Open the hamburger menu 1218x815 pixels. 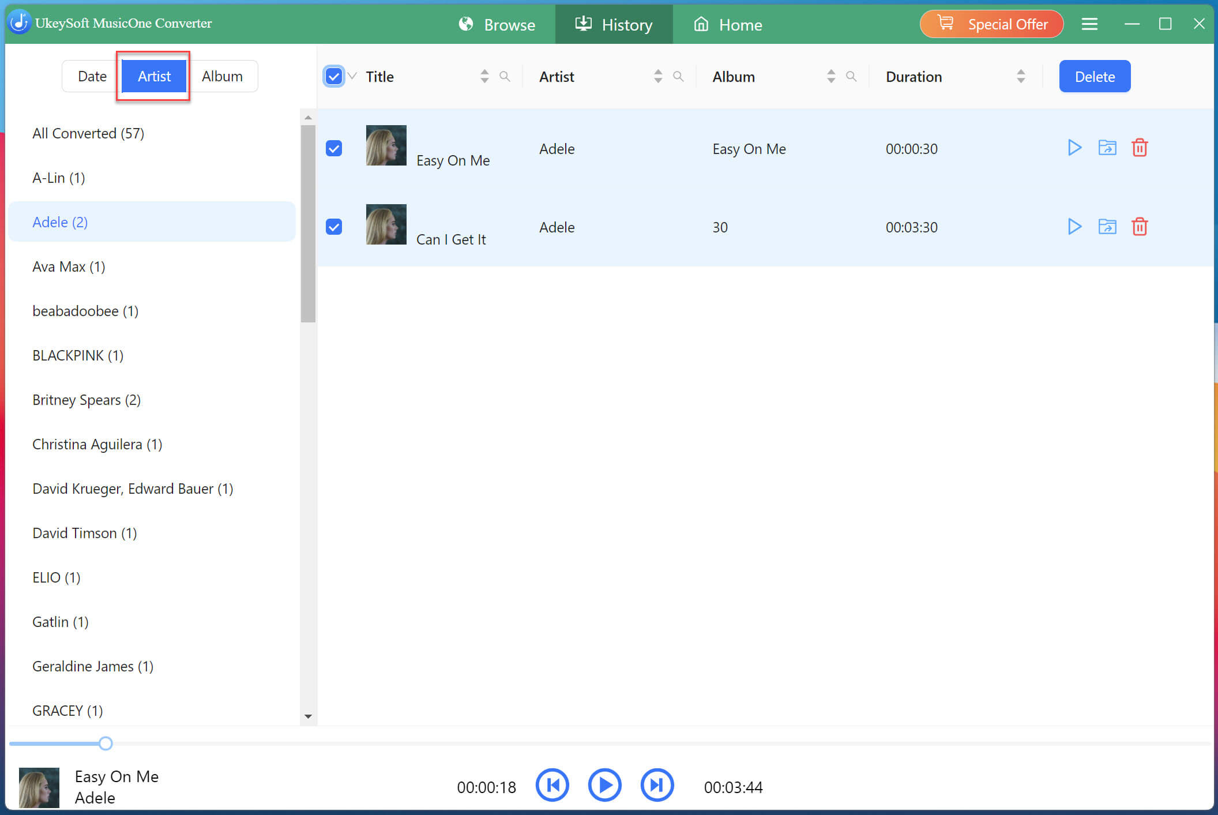[x=1089, y=24]
